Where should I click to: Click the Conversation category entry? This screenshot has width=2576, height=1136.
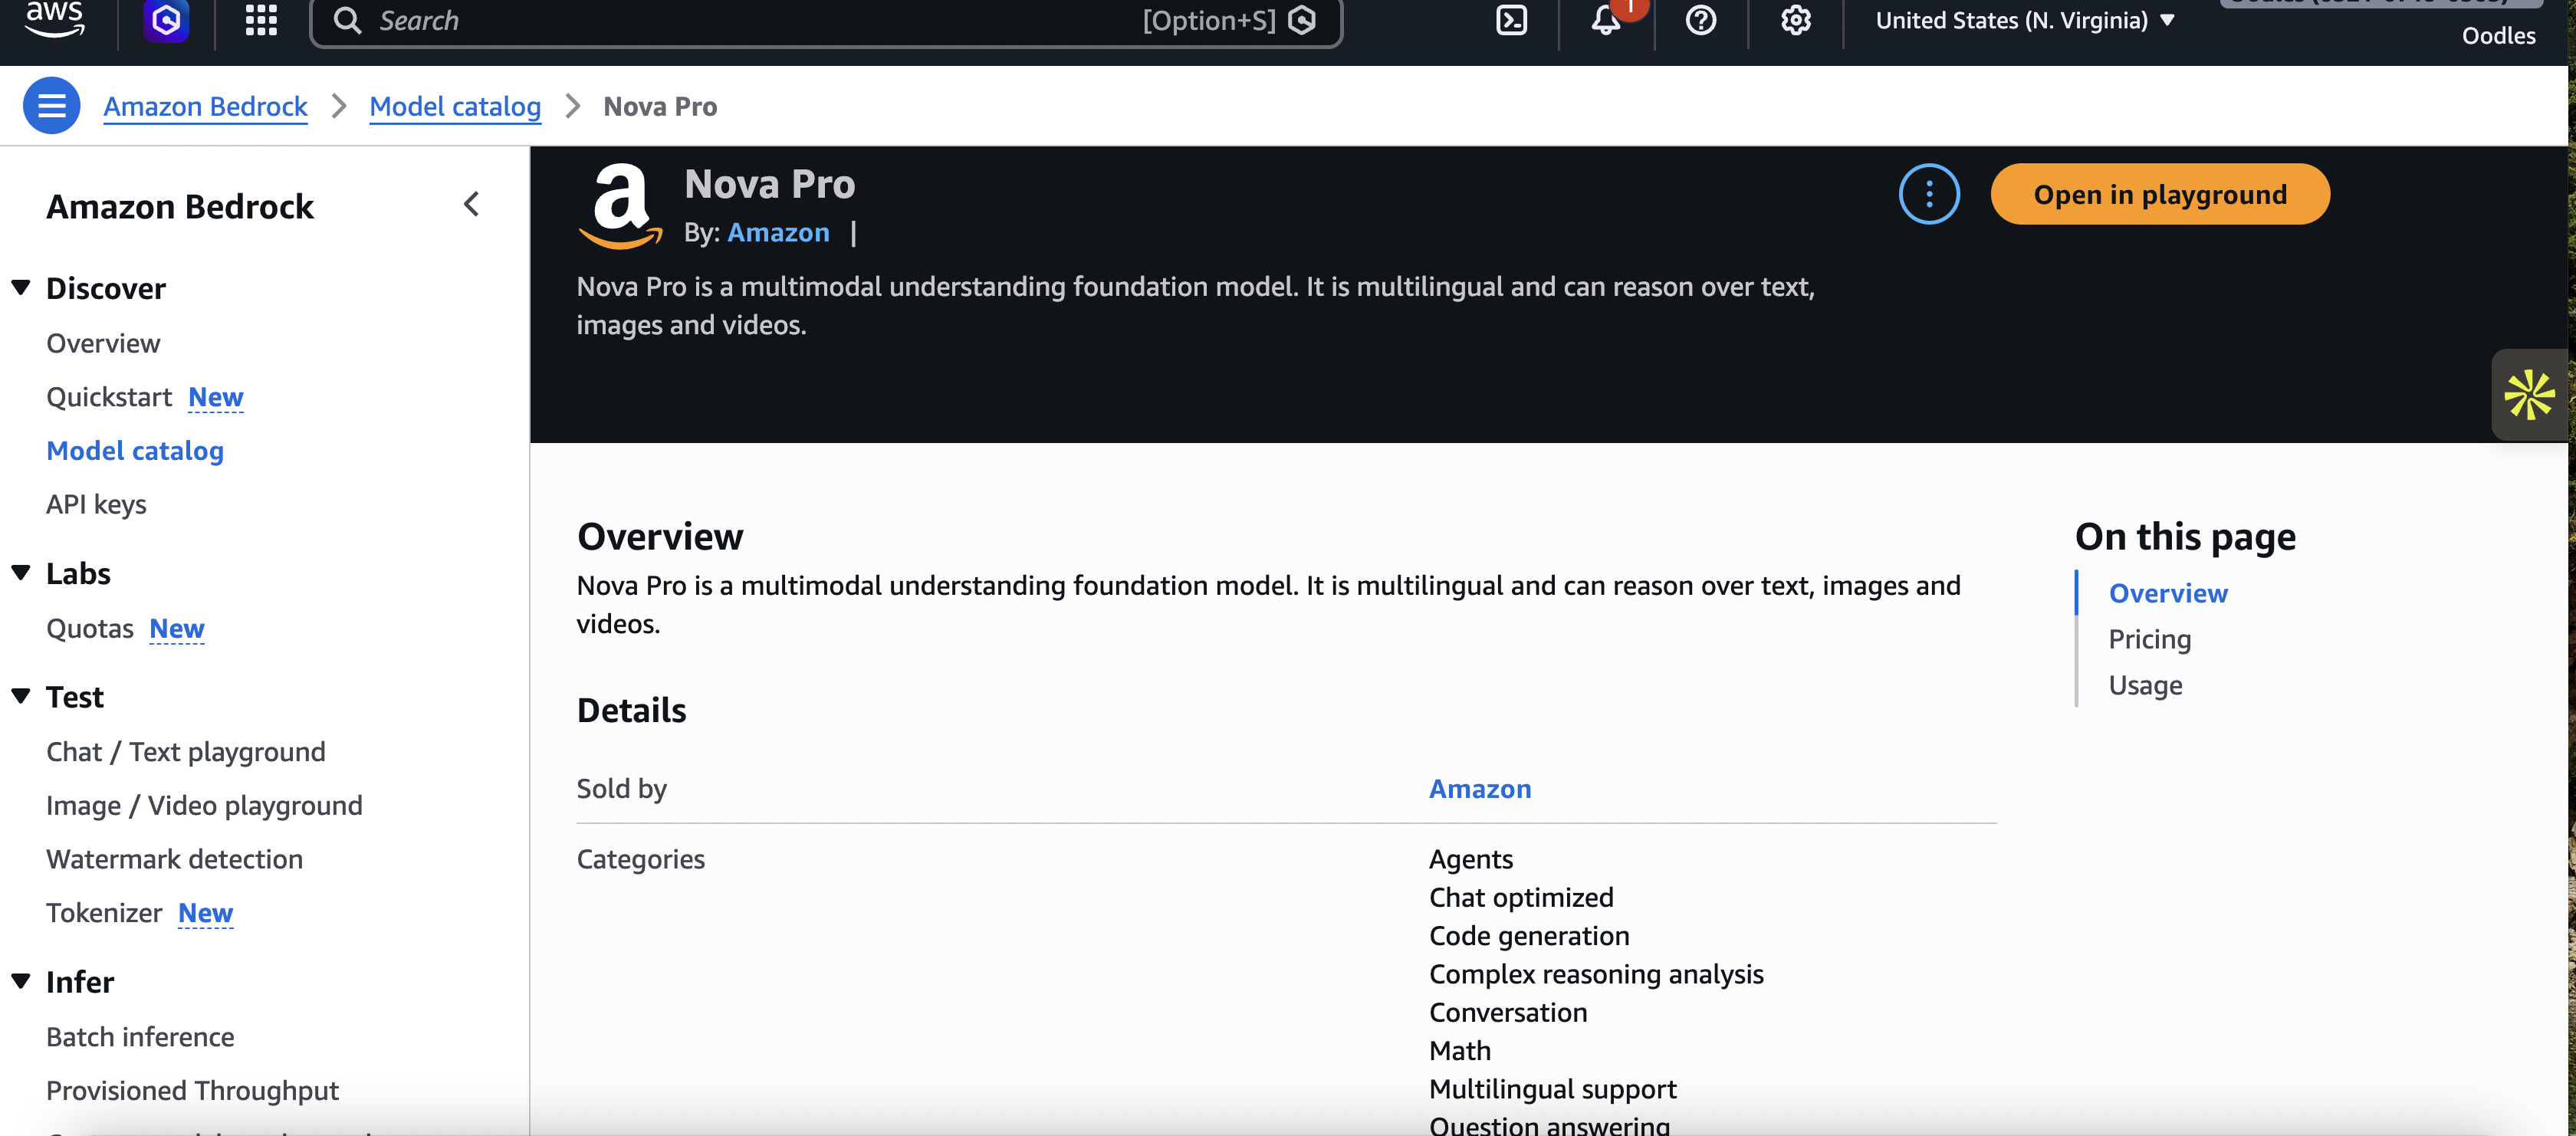coord(1508,1012)
